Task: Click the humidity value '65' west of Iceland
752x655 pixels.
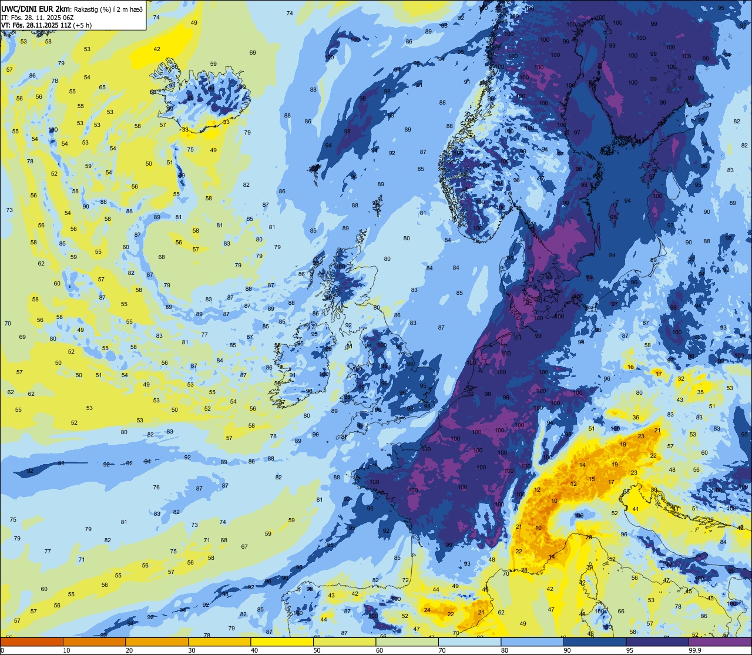Action: (102, 88)
